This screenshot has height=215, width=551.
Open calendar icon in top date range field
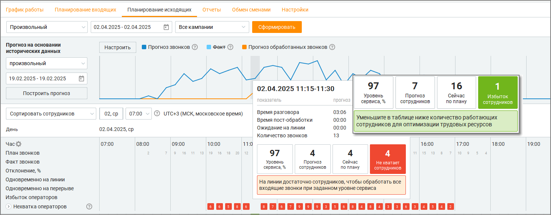pyautogui.click(x=166, y=27)
